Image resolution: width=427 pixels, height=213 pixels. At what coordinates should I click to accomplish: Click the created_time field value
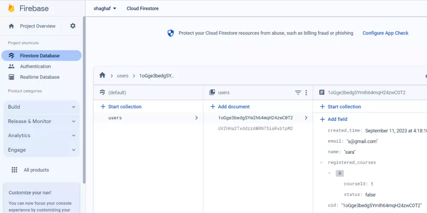[x=396, y=131]
